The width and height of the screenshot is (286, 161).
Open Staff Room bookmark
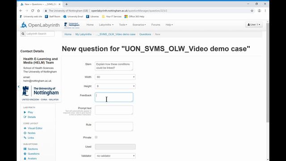click(x=52, y=17)
